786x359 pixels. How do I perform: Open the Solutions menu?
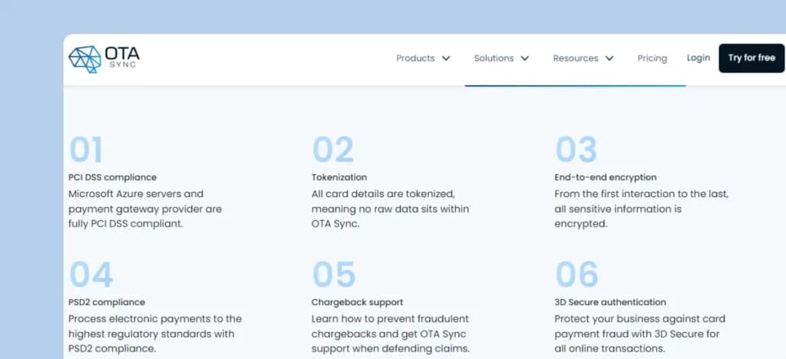click(494, 58)
